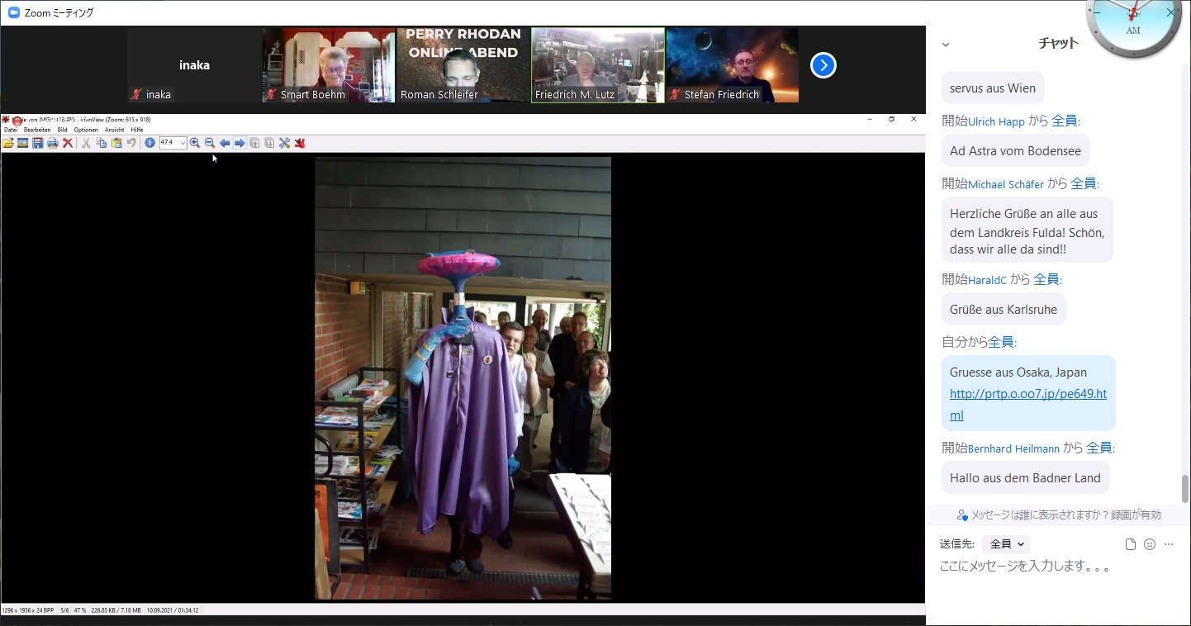Open image information with blue info icon
This screenshot has width=1191, height=626.
tap(149, 143)
